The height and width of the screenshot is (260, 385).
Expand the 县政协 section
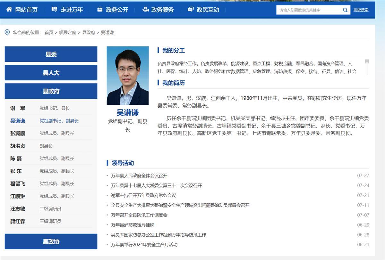pos(51,241)
